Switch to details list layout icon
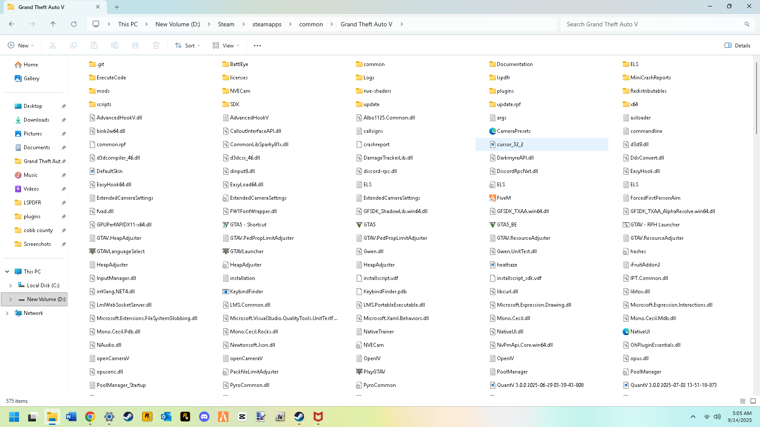Viewport: 760px width, 427px height. tap(743, 401)
